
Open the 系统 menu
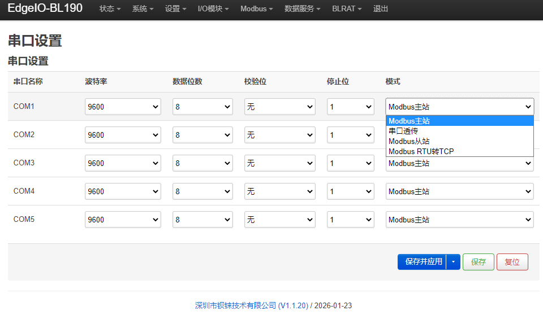tap(143, 8)
